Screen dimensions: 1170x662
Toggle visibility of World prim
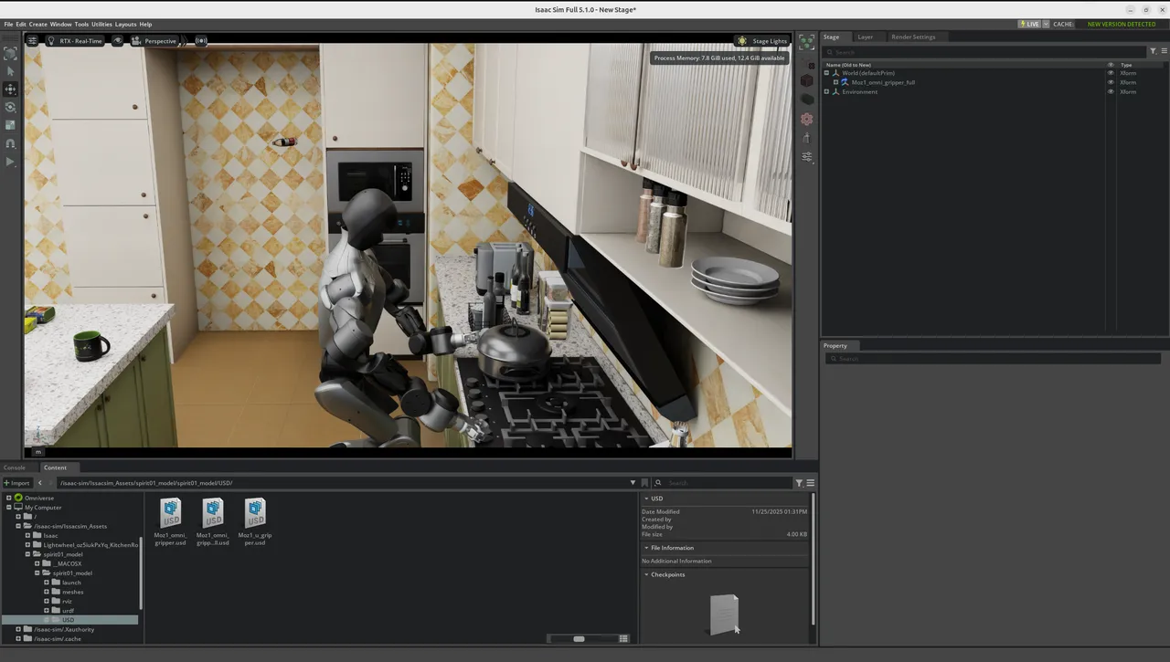coord(1111,73)
